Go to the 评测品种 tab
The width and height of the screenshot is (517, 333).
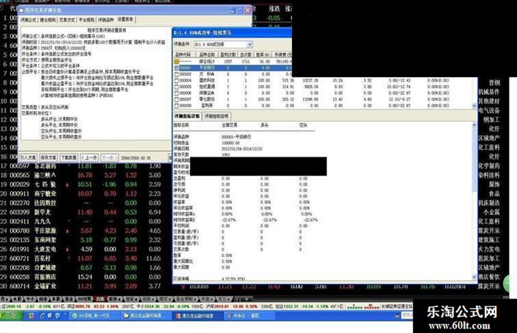[106, 20]
